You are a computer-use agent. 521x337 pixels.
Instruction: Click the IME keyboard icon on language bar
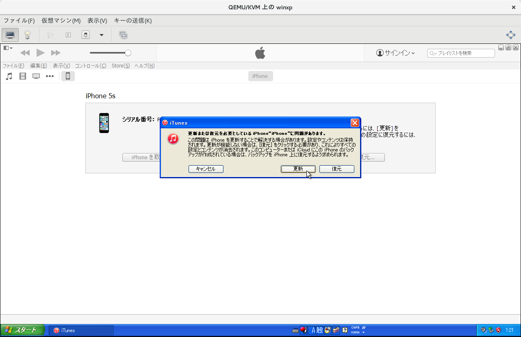coord(295,331)
